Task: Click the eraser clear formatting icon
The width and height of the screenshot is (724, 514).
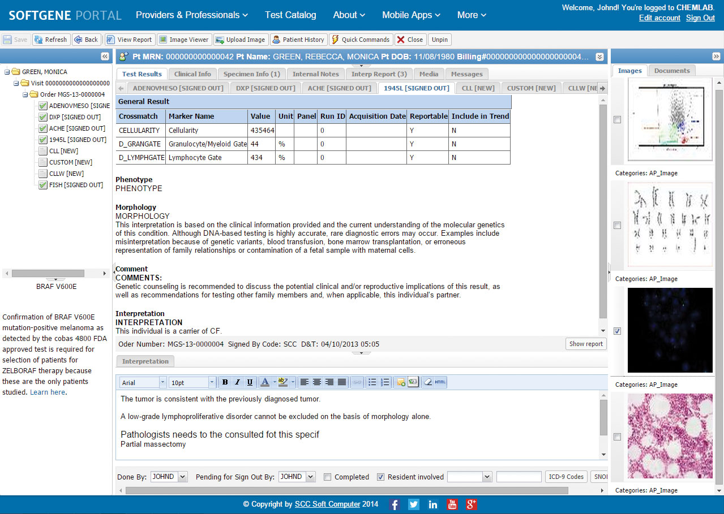Action: [x=427, y=382]
